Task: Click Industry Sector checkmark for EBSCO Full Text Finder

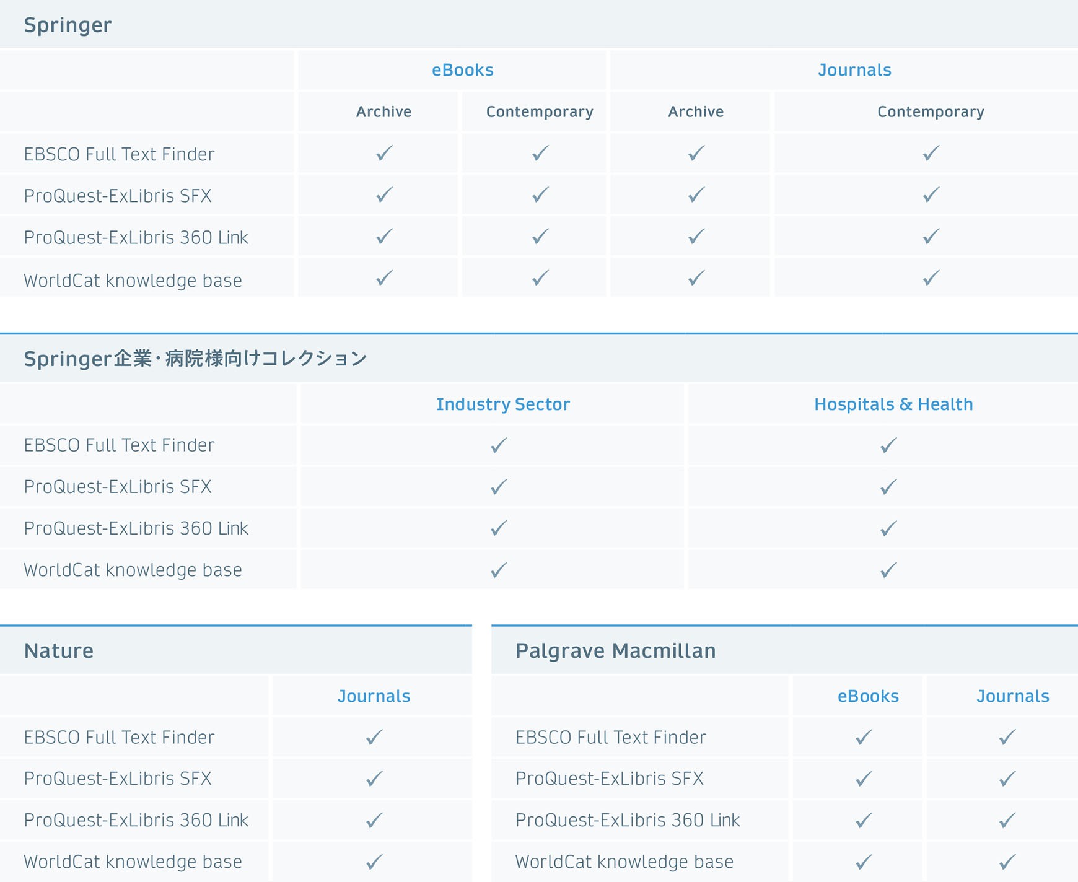Action: point(499,445)
